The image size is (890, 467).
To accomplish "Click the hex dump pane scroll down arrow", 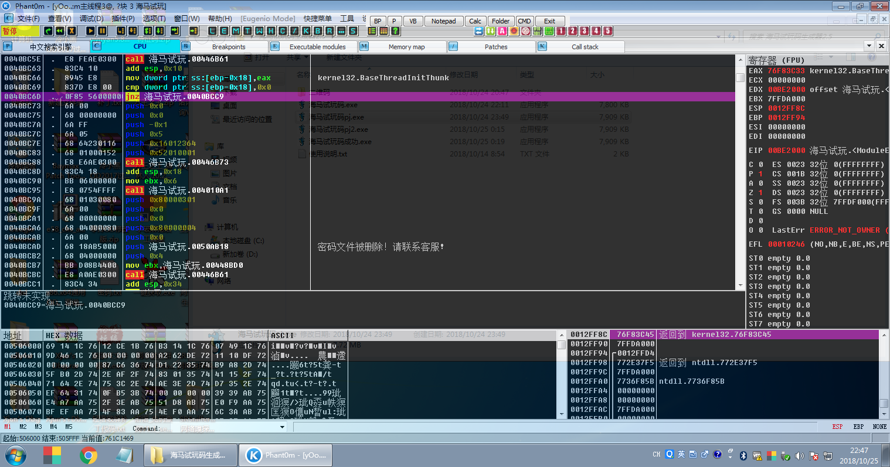I will pos(561,414).
